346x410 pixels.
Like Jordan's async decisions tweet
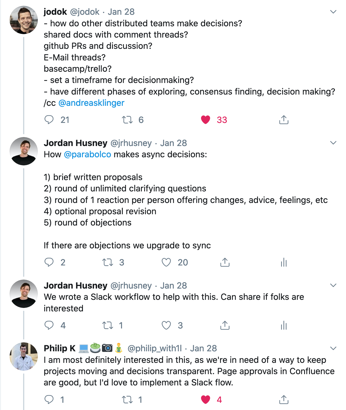(167, 262)
